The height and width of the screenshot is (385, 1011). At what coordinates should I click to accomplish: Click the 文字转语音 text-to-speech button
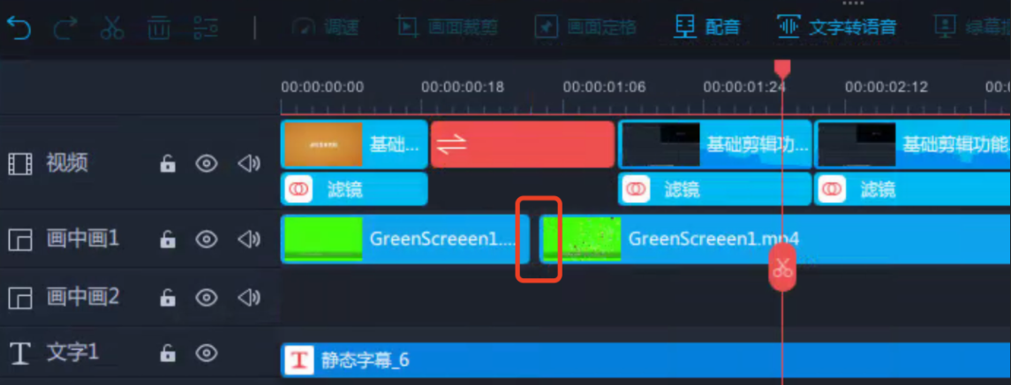coord(837,27)
